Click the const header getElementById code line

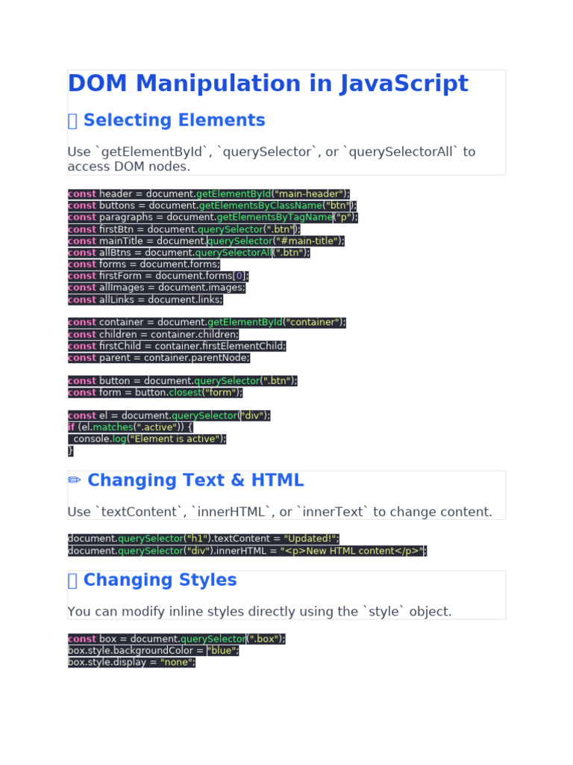(x=208, y=194)
